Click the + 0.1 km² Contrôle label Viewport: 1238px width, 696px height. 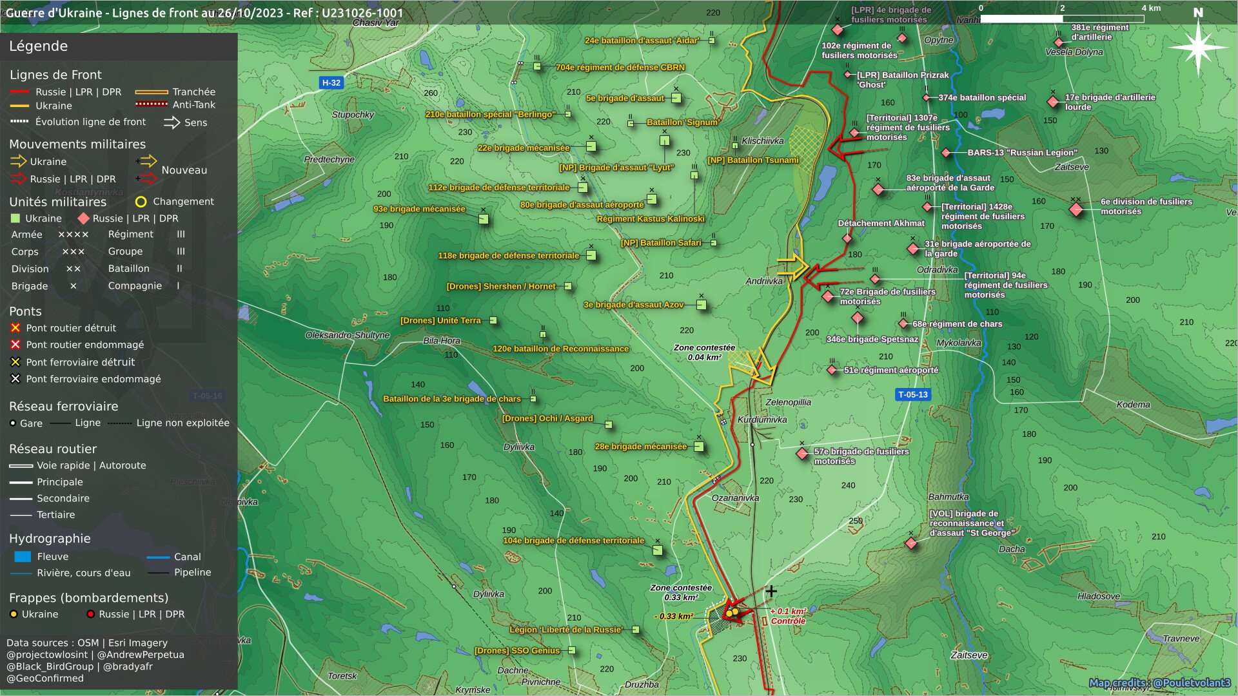[788, 616]
